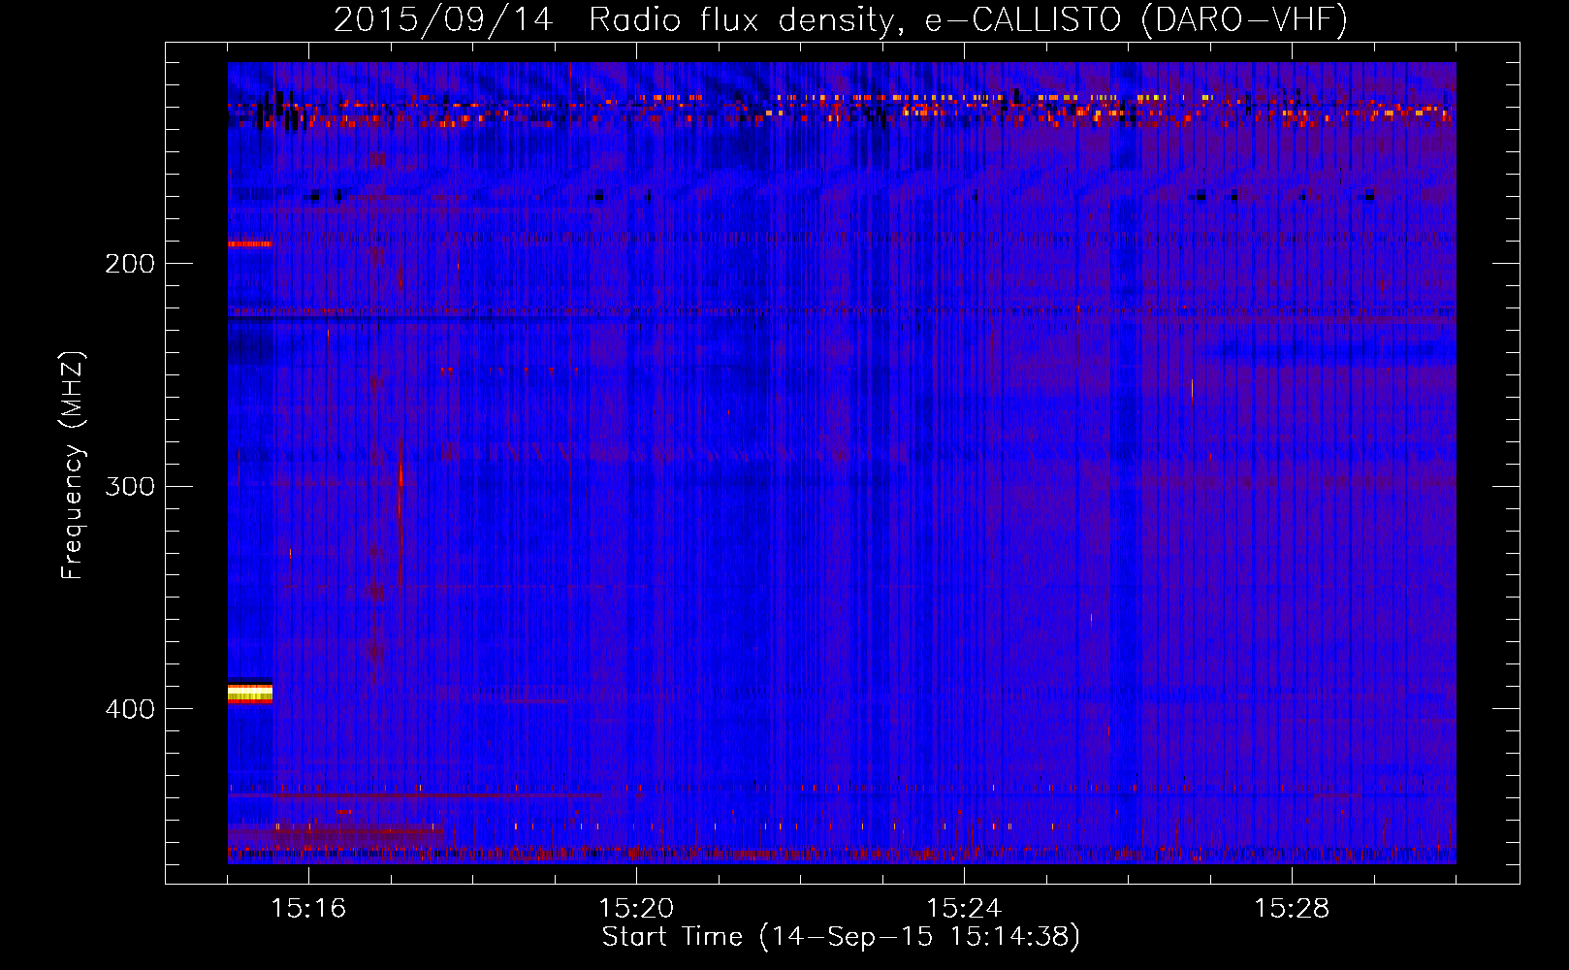
Task: Click the 15:28 time tick label
Action: coord(1292,908)
